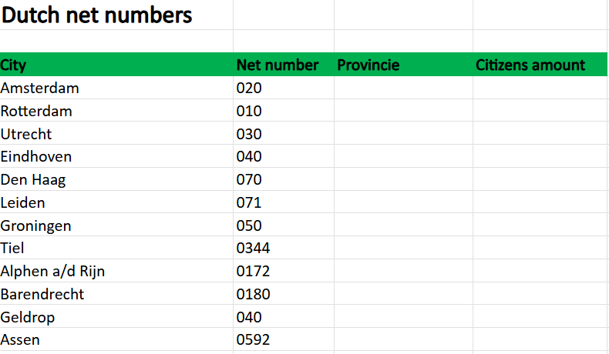Select the Den Haag cell
Image resolution: width=609 pixels, height=354 pixels.
click(116, 179)
